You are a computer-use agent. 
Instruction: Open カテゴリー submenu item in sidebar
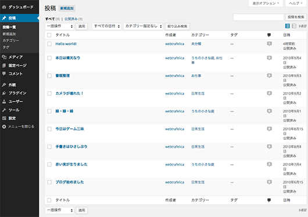point(11,41)
